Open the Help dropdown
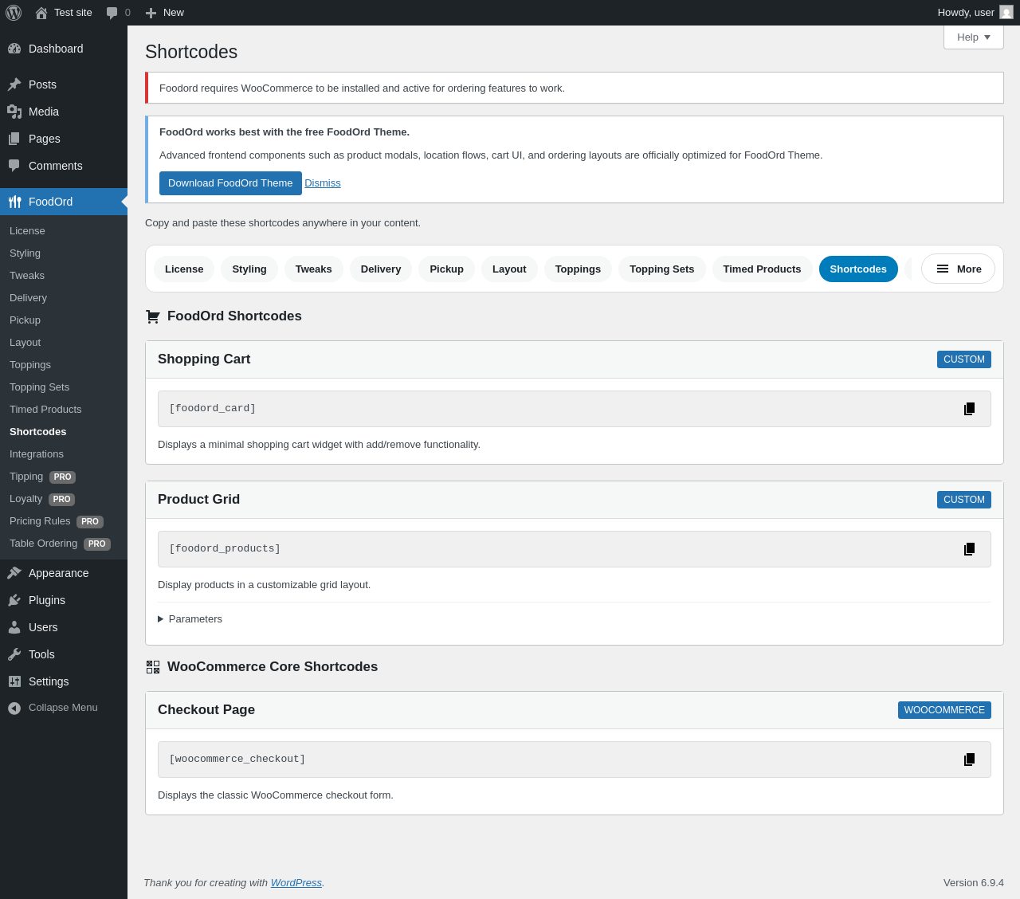The width and height of the screenshot is (1020, 899). 974,37
